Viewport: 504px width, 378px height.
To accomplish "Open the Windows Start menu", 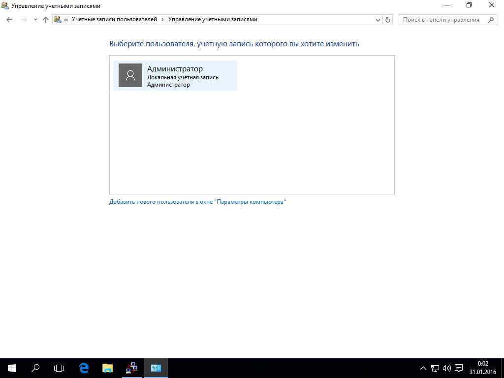I will [12, 368].
